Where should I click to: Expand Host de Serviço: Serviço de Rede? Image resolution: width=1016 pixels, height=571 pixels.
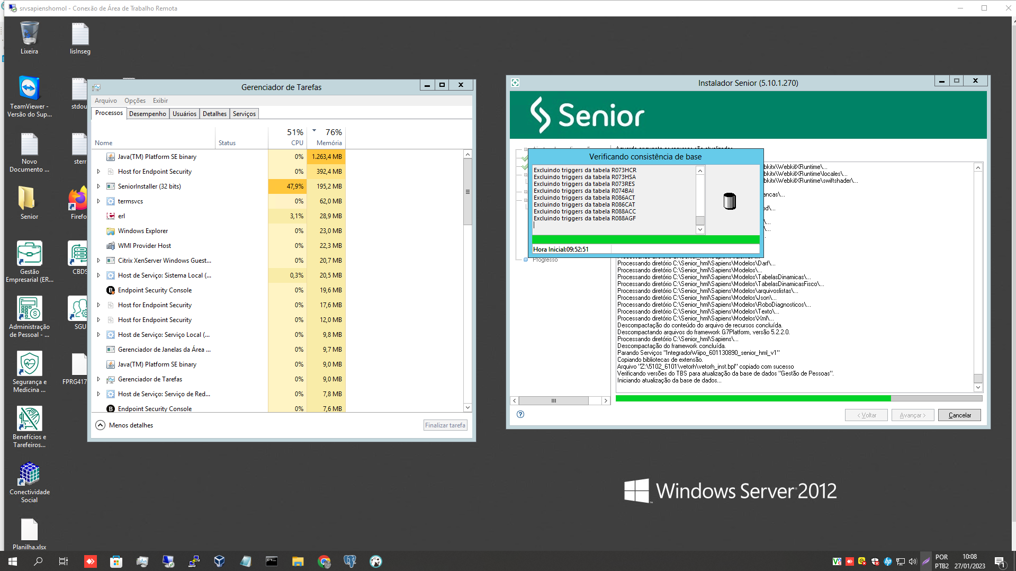pyautogui.click(x=98, y=394)
